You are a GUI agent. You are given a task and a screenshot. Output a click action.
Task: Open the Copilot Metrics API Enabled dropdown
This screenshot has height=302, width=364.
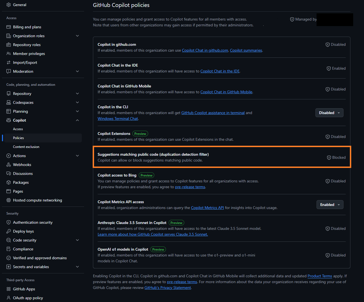(330, 205)
